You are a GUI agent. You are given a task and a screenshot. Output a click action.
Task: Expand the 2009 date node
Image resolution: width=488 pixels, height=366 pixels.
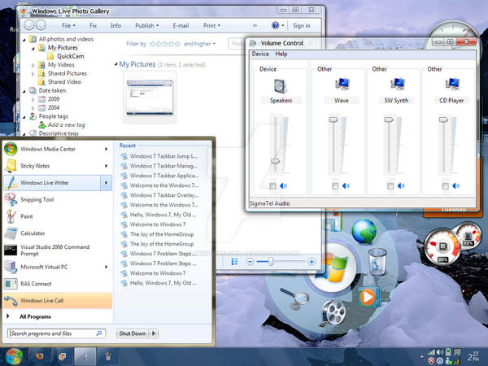pyautogui.click(x=33, y=99)
